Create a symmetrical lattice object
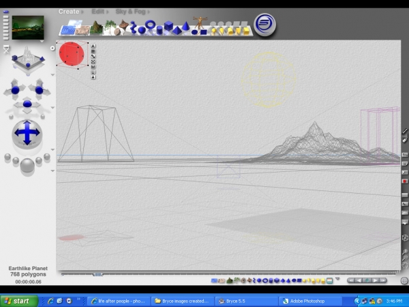Screen dimensions: 409x307 124,25
